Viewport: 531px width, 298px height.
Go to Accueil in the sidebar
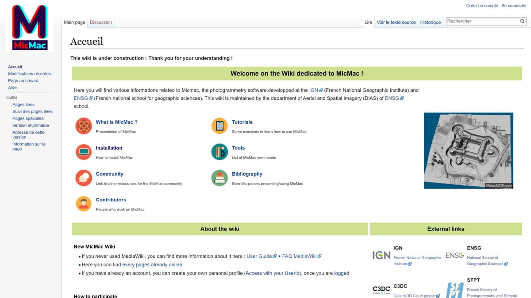click(x=15, y=67)
